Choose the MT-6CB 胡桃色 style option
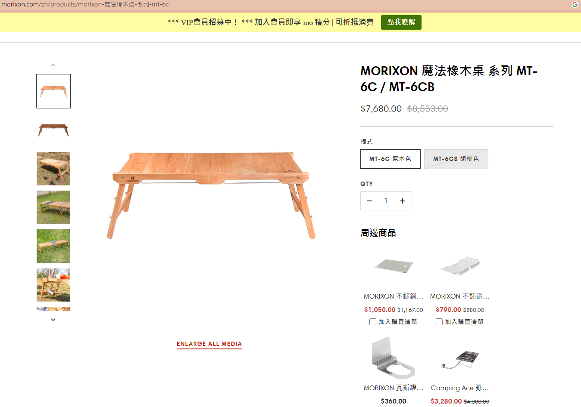This screenshot has width=581, height=407. click(456, 159)
